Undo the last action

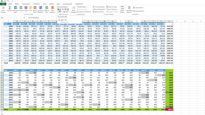(x=8, y=1)
